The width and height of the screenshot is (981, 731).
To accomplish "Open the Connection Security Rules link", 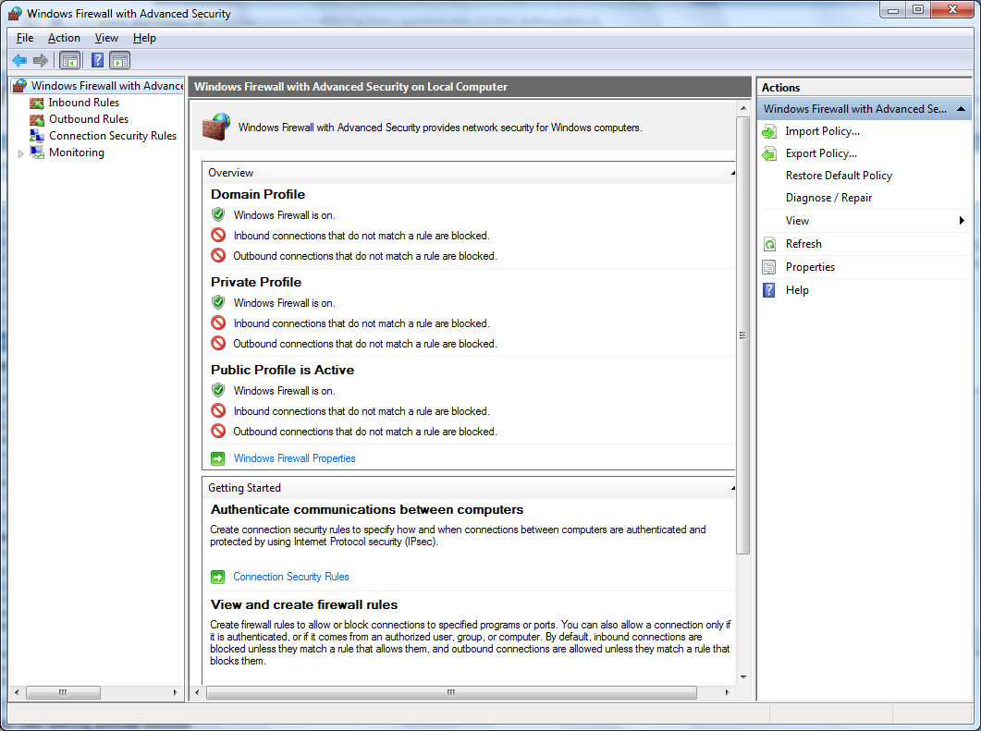I will [x=291, y=577].
